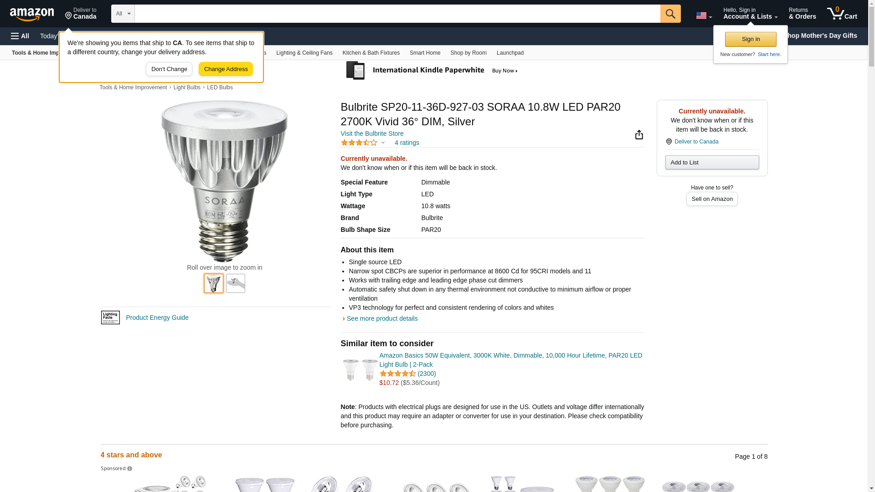Click the Add to List button
875x492 pixels.
click(x=712, y=163)
